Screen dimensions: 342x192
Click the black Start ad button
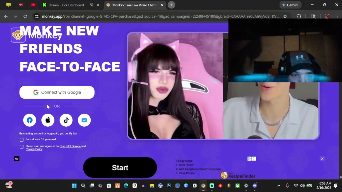[x=120, y=167]
